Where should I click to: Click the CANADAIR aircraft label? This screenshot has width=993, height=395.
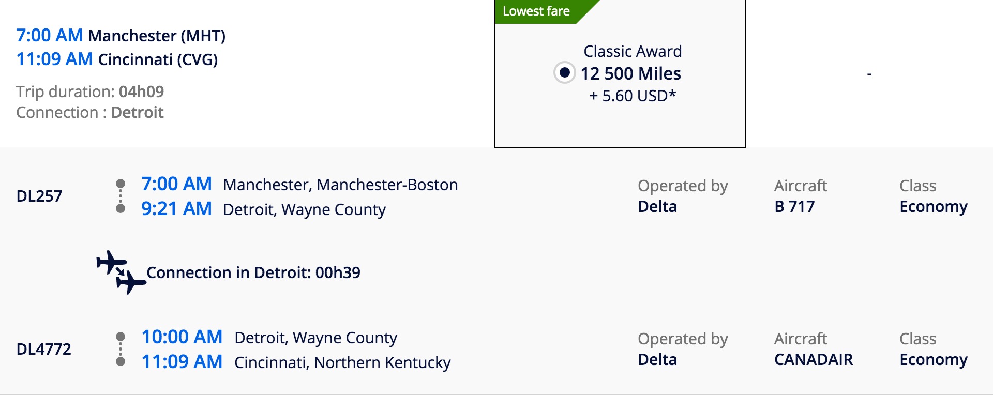pyautogui.click(x=814, y=360)
